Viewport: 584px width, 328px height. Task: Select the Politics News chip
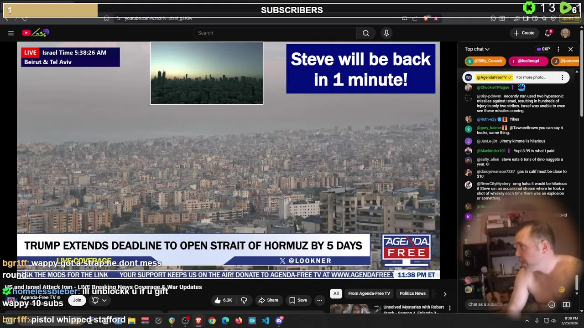[412, 293]
